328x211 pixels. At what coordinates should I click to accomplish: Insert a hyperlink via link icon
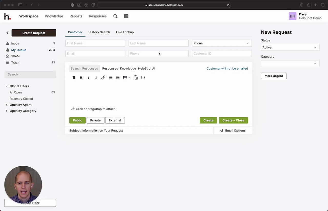coord(103,77)
